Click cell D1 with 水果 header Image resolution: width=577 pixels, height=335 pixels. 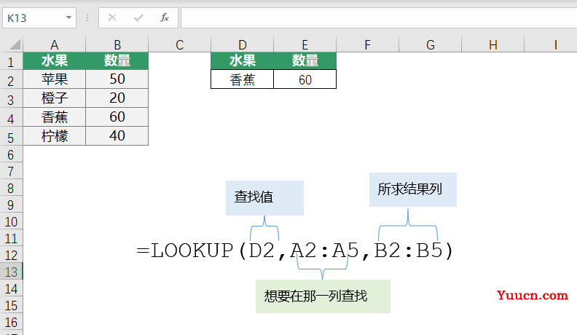click(242, 60)
